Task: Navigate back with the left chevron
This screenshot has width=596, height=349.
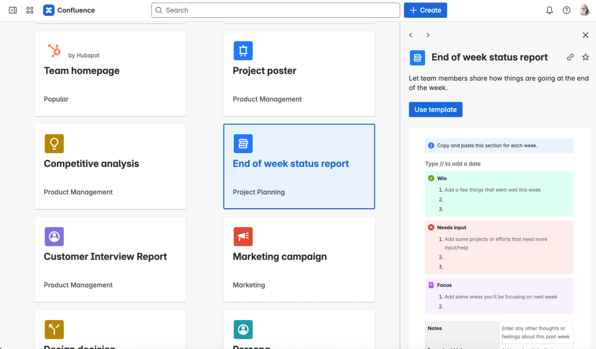Action: (411, 35)
